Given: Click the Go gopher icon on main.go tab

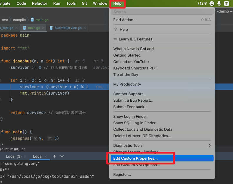Looking at the screenshot, I should click(x=24, y=28).
